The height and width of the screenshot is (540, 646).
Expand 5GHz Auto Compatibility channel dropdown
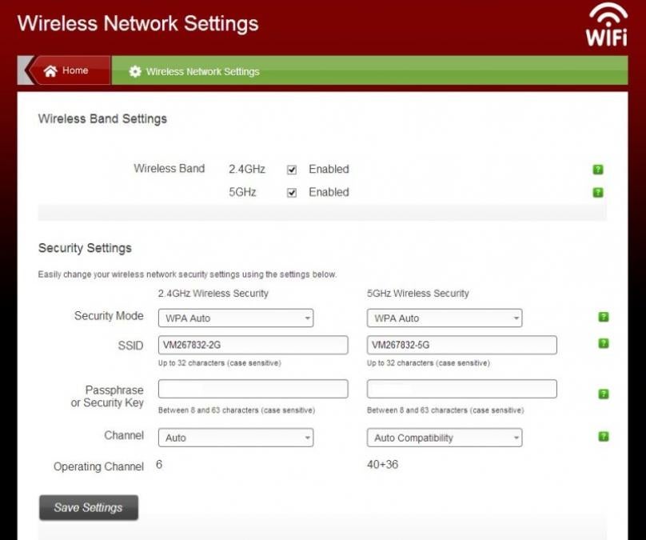445,438
